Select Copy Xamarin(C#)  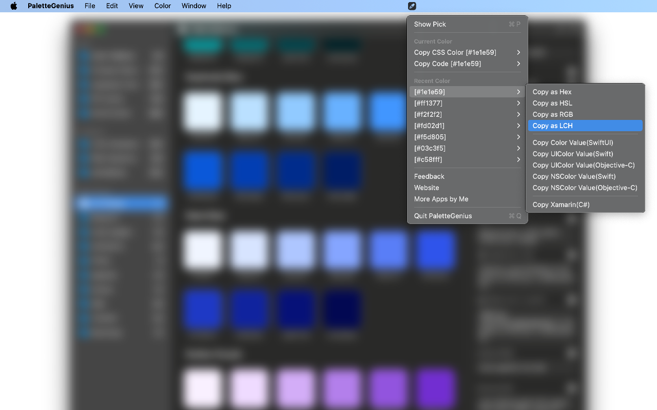585,204
